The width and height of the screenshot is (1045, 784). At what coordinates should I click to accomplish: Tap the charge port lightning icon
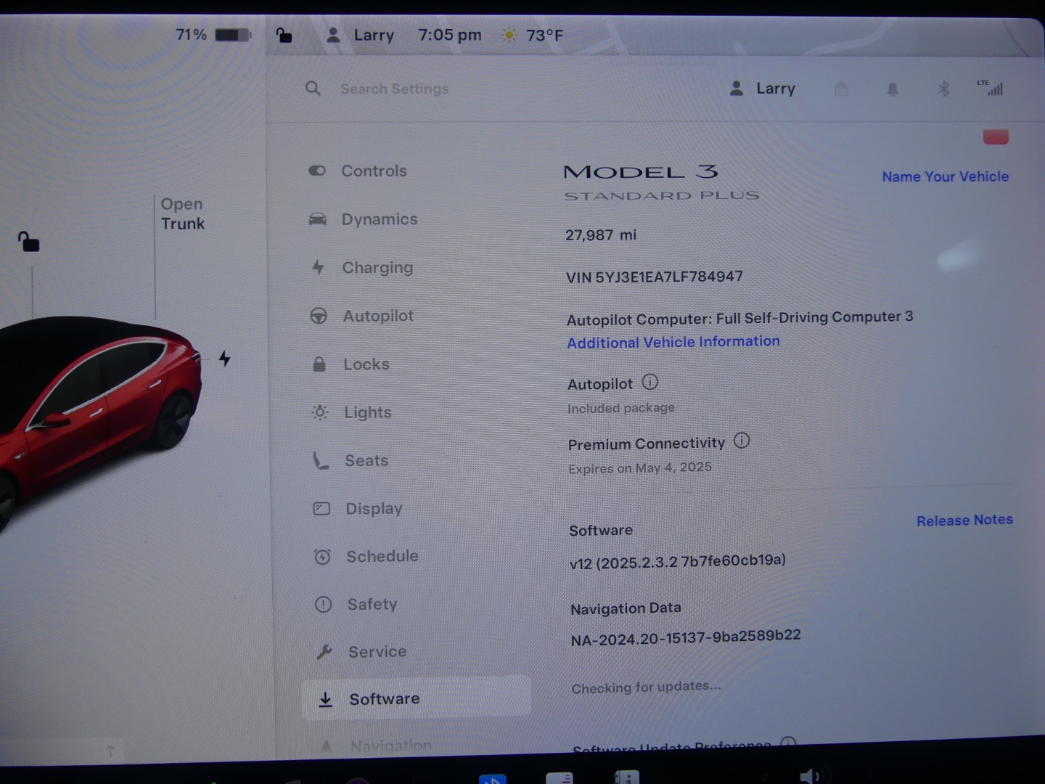point(225,359)
